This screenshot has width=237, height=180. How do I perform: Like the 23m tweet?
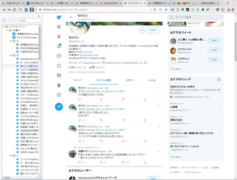(123, 141)
